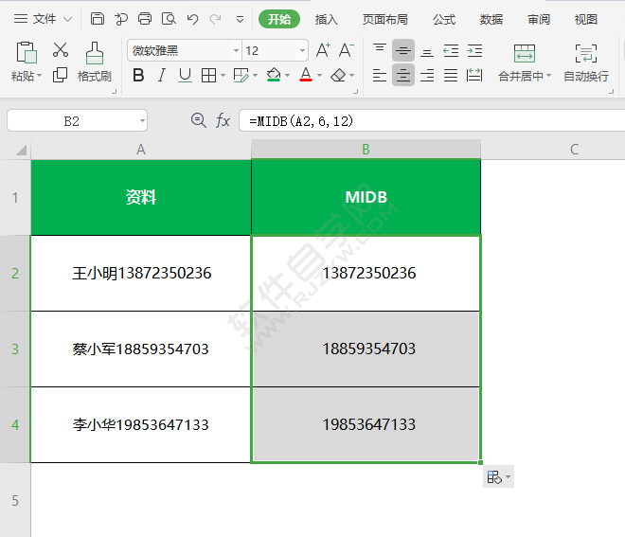Select cell B4 with 19853647133
Screen dimensions: 625x537
click(x=366, y=424)
